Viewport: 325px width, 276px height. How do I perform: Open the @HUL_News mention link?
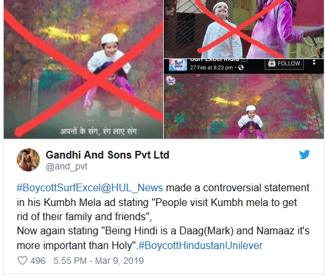(x=132, y=187)
